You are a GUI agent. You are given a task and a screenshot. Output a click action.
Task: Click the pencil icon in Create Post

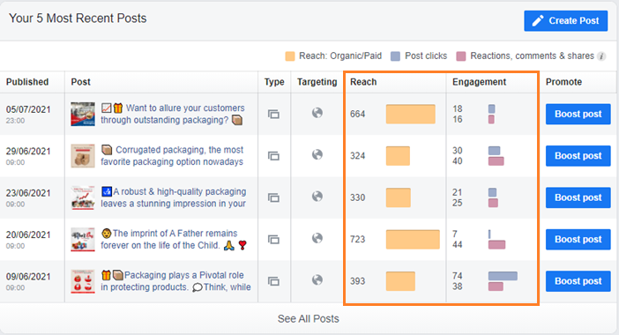pos(538,20)
